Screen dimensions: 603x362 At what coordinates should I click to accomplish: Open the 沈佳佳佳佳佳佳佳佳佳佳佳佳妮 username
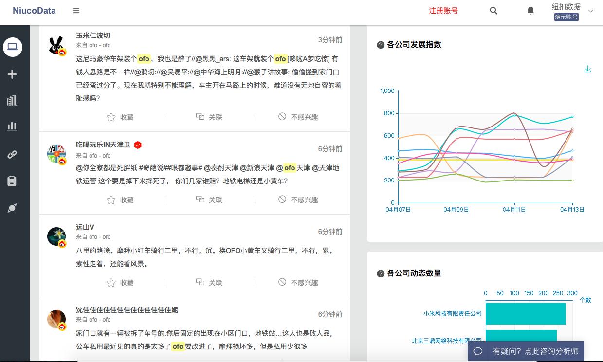pyautogui.click(x=127, y=310)
